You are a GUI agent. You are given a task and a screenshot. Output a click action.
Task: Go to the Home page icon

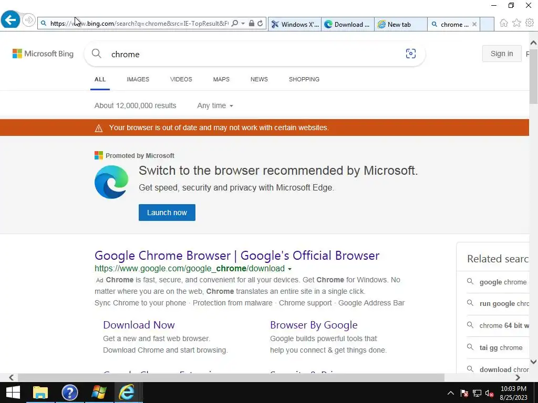504,23
